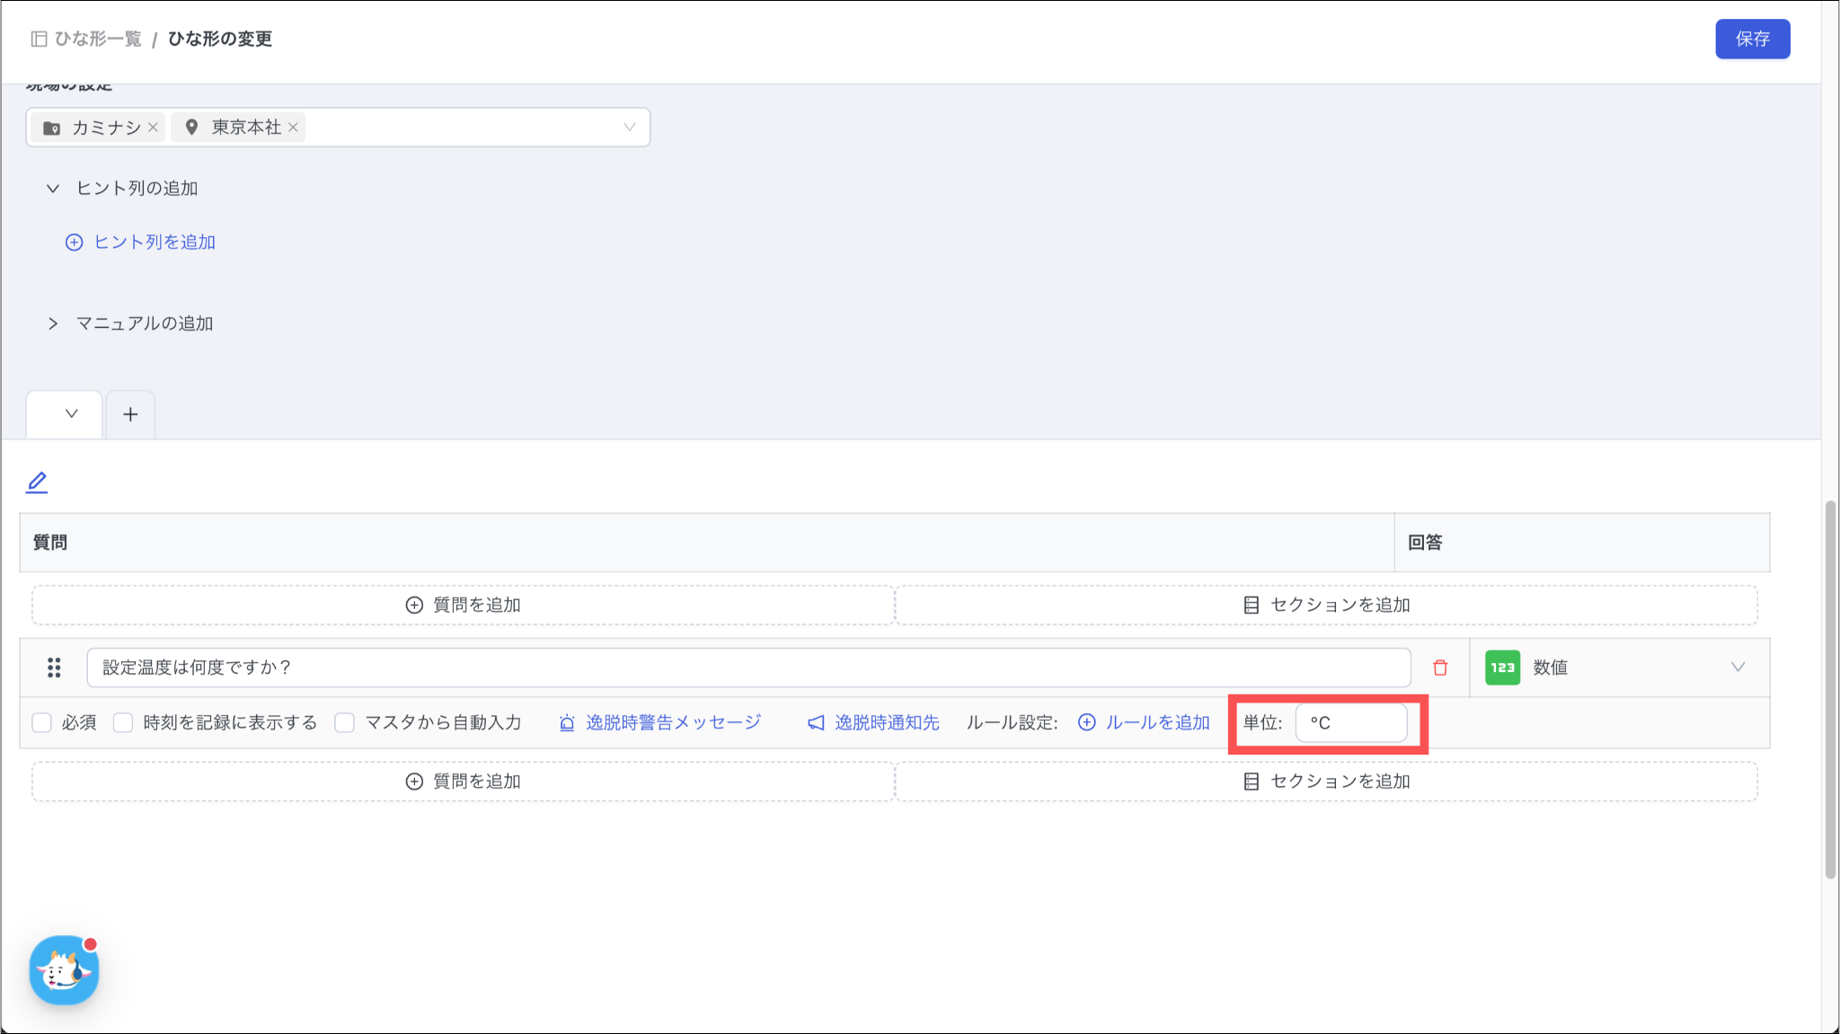The width and height of the screenshot is (1840, 1034).
Task: Go back to ひな形一覧 breadcrumb
Action: [x=97, y=39]
